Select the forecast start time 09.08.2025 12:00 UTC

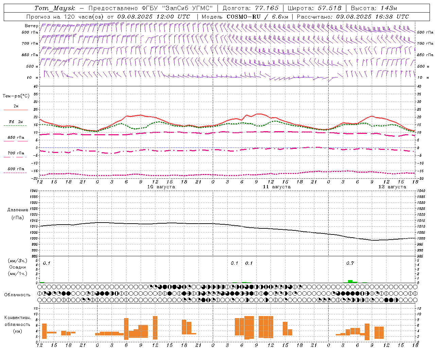(x=154, y=17)
